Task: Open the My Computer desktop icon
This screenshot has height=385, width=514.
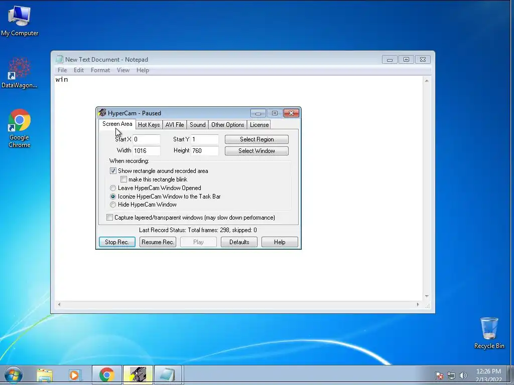Action: [x=20, y=21]
